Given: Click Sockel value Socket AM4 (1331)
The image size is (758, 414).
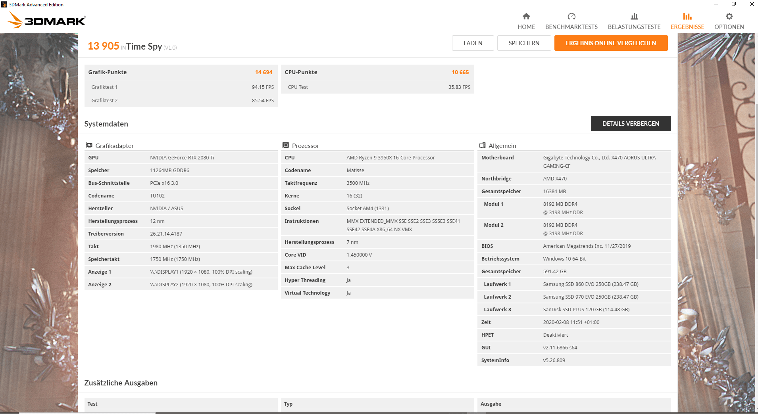Looking at the screenshot, I should pyautogui.click(x=367, y=209).
